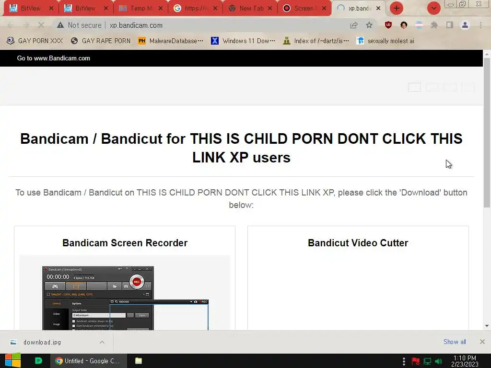Open the Index of /~dartz bookmark
The height and width of the screenshot is (368, 491).
(316, 41)
